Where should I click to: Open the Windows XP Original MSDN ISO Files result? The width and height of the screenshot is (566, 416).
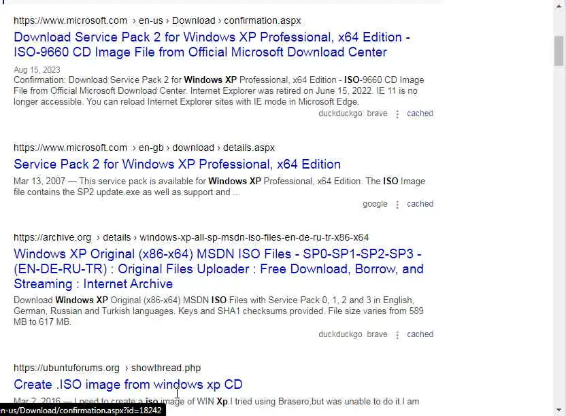219,268
